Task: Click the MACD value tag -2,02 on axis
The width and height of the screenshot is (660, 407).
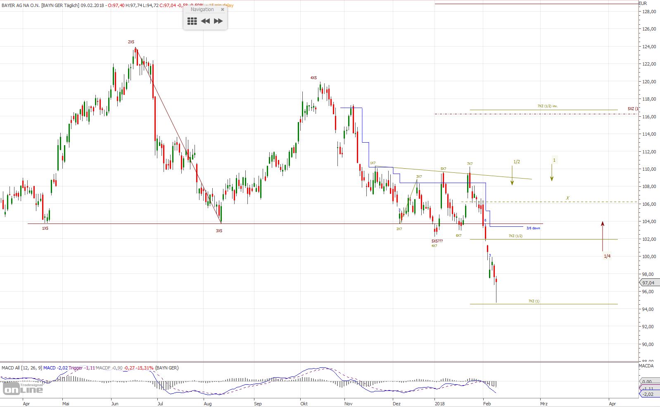Action: click(x=648, y=394)
